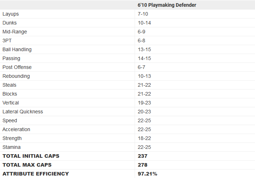Click the Dunks value 10-14

tap(145, 23)
